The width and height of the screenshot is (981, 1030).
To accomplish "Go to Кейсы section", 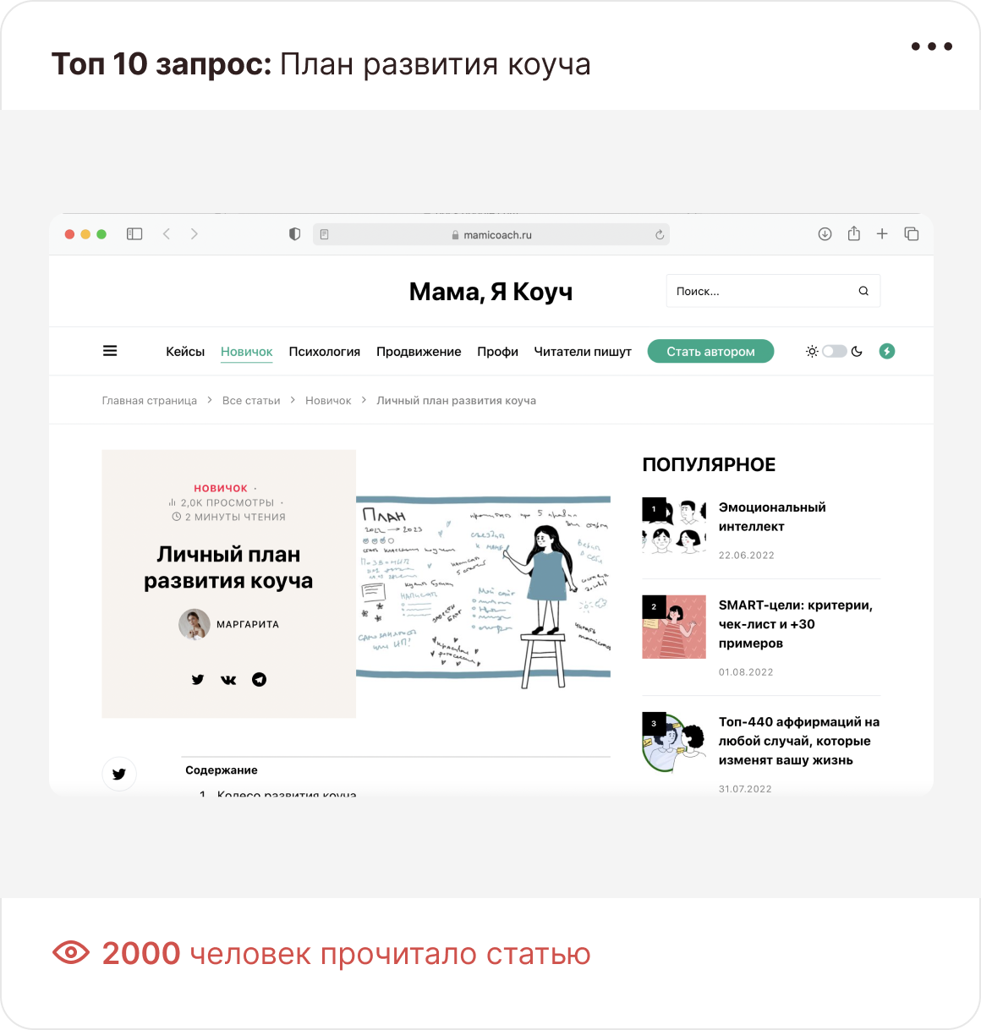I will tap(185, 352).
